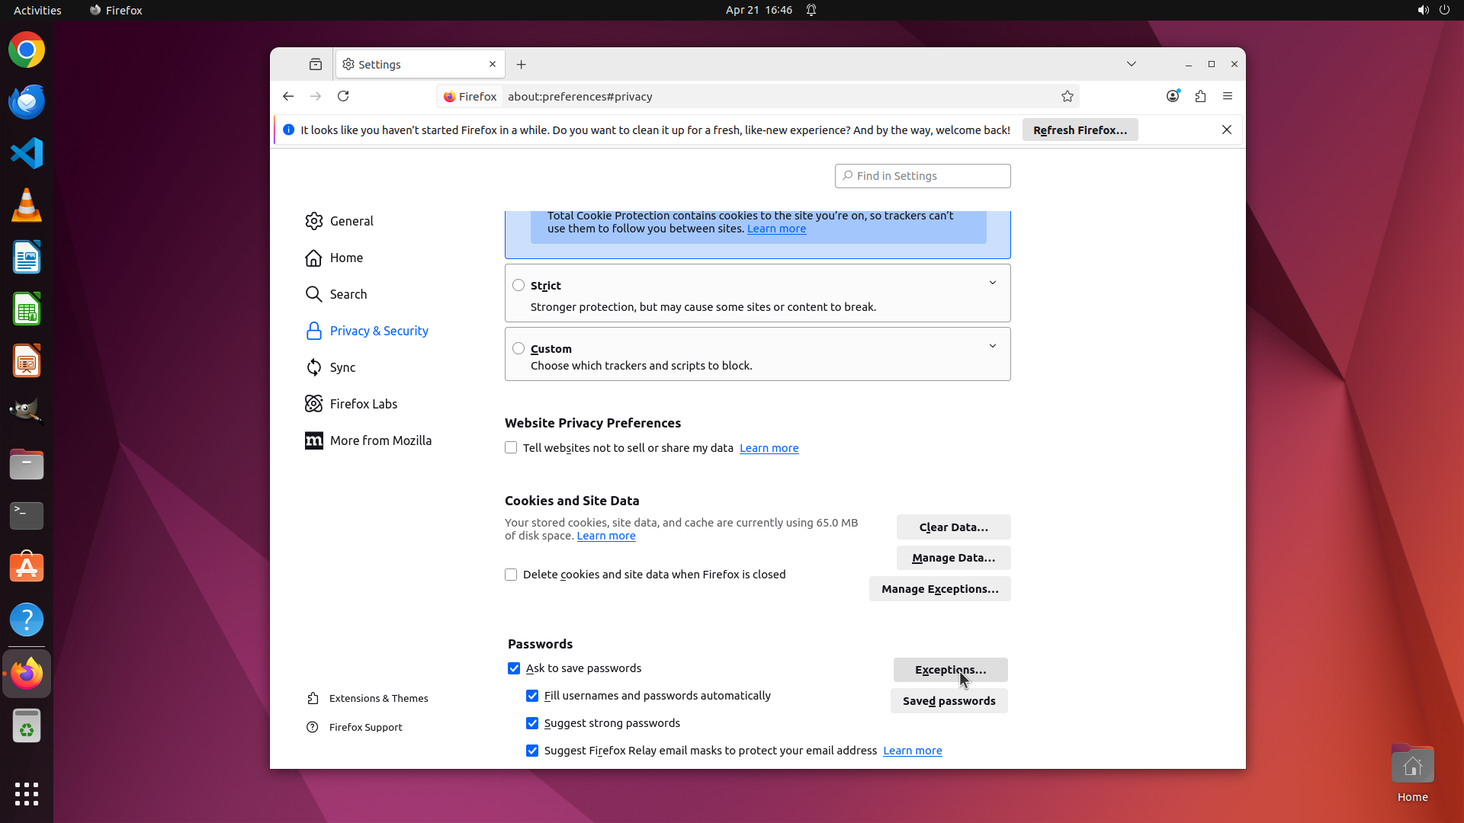Screen dimensions: 1464x823
Task: Expand the Custom protection details chevron
Action: point(993,346)
